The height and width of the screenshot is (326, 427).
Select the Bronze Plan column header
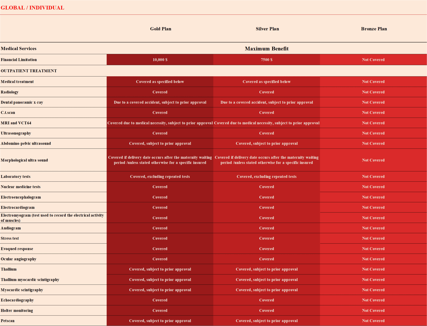click(x=374, y=29)
